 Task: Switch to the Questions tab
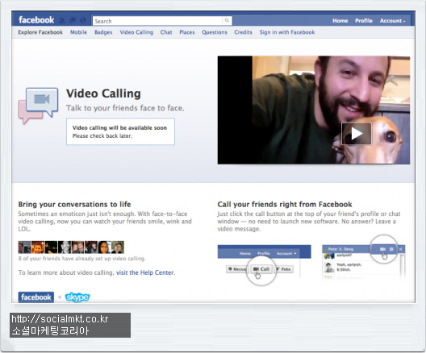click(215, 32)
